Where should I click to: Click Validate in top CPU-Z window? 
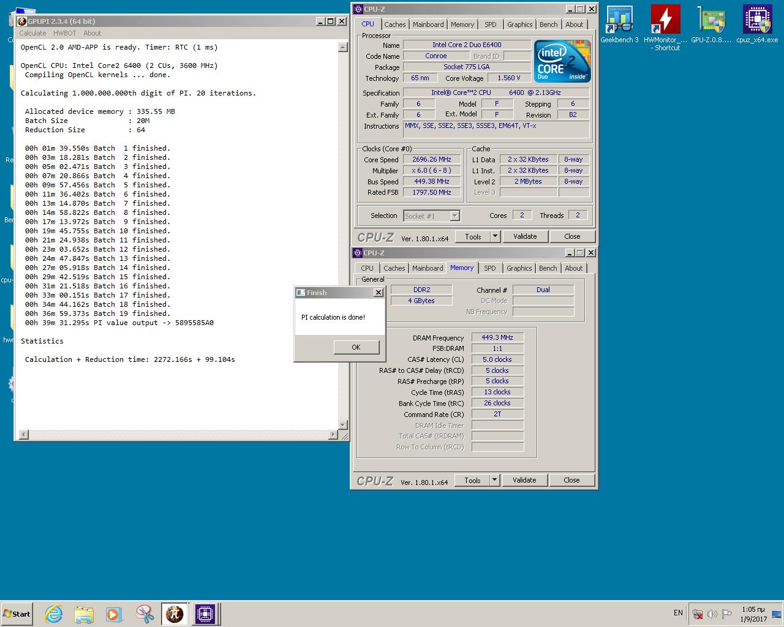point(525,236)
